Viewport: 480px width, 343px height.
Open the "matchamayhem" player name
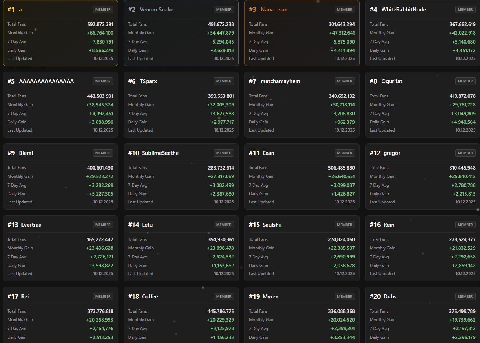click(x=280, y=81)
